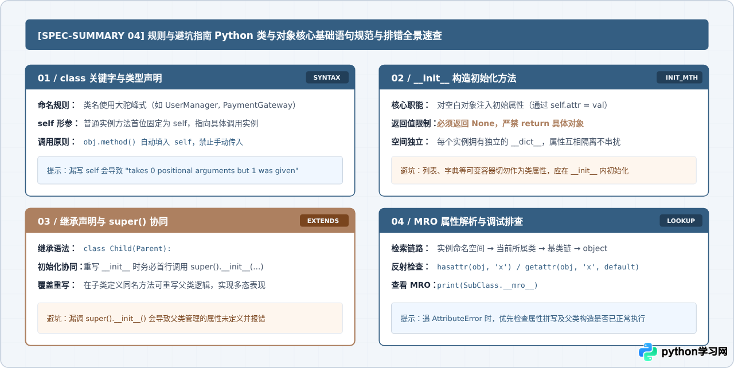Click heading '01 / class 关键字与类型声明'
This screenshot has height=368, width=734.
click(x=100, y=78)
